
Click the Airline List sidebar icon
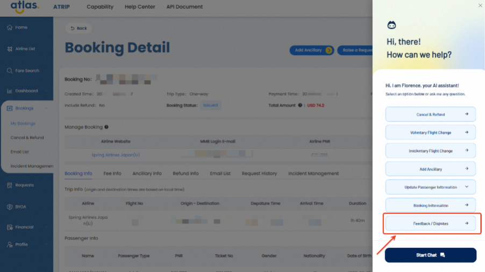(10, 49)
